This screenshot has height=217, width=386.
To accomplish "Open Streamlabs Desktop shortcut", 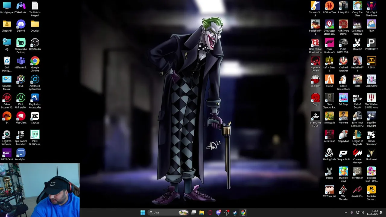I will (21, 46).
